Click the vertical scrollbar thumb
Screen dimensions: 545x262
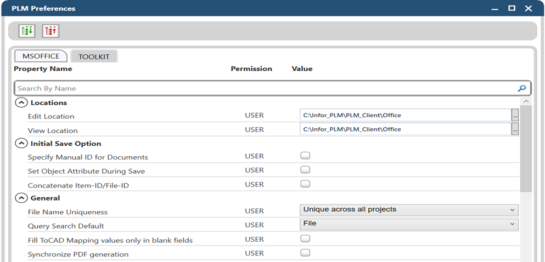[526, 148]
